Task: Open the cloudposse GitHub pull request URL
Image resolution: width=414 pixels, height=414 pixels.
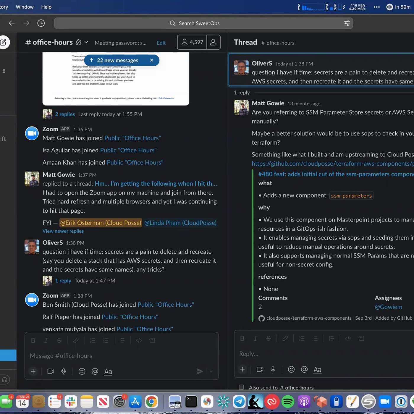Action: tap(333, 164)
